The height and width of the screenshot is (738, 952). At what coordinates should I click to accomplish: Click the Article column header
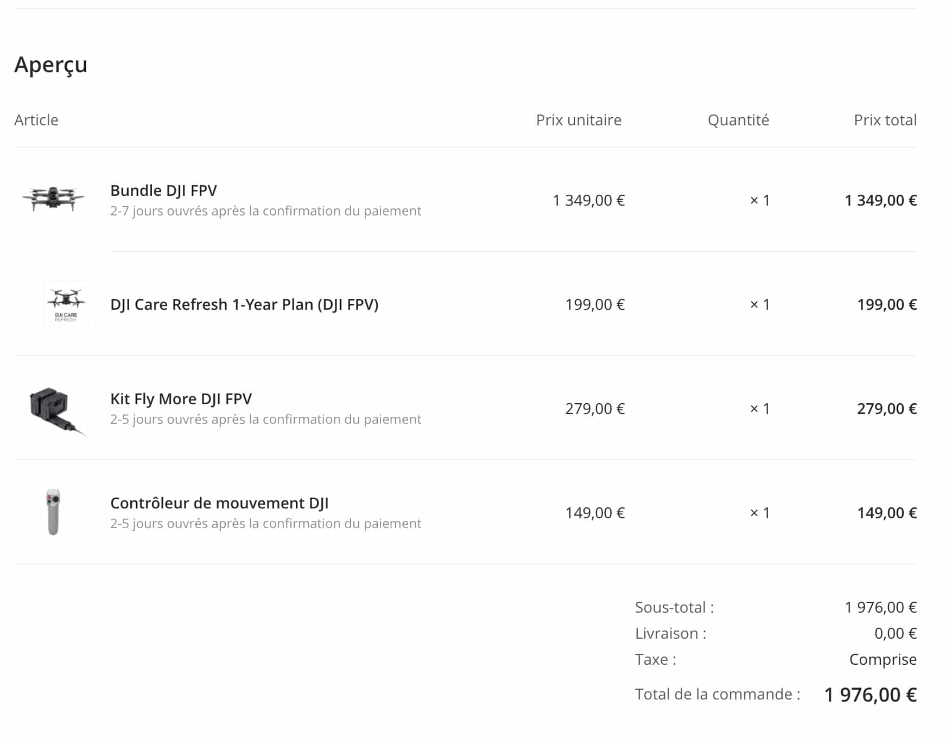click(36, 120)
